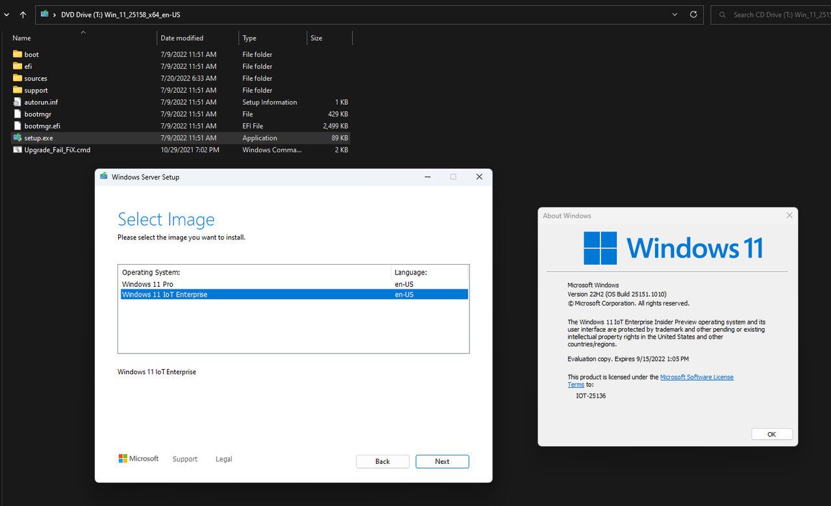This screenshot has width=831, height=506.
Task: Click the DVD drive icon in address bar
Action: [44, 14]
